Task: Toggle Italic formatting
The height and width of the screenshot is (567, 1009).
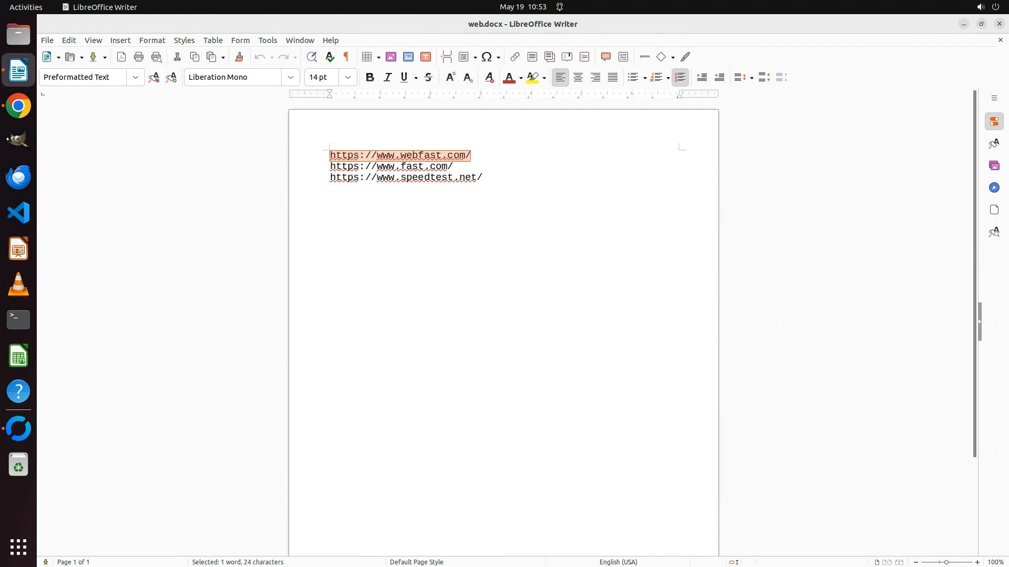Action: (x=388, y=78)
